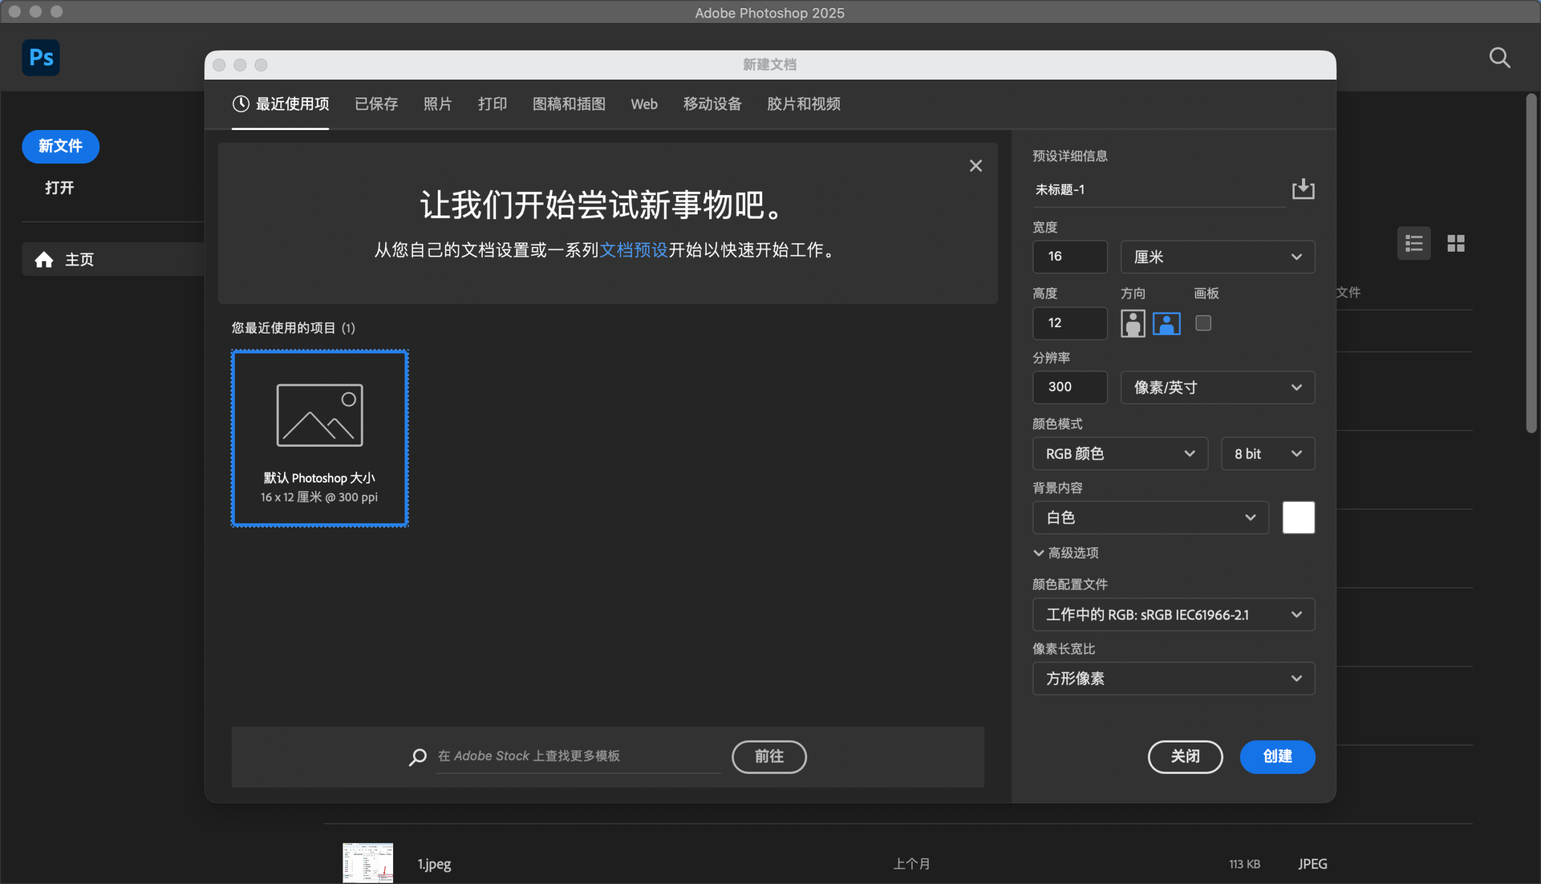
Task: Enable the 画板 artboard checkbox
Action: (x=1203, y=323)
